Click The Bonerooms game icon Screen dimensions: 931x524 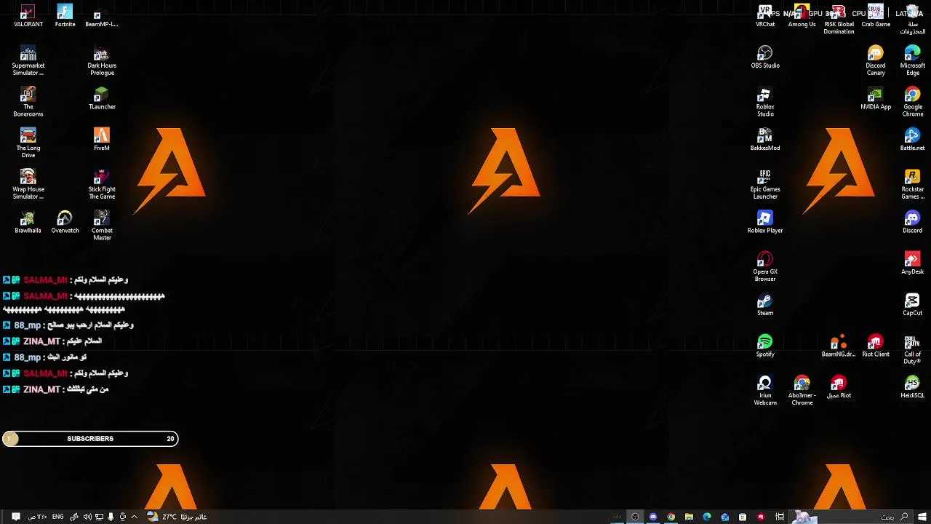[28, 103]
